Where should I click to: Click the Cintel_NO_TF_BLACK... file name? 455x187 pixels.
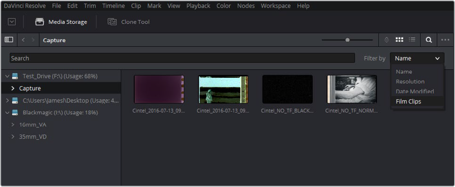pyautogui.click(x=287, y=111)
